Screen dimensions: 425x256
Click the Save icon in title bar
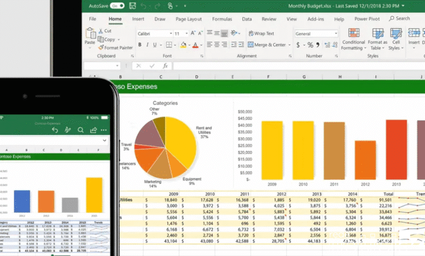click(132, 5)
